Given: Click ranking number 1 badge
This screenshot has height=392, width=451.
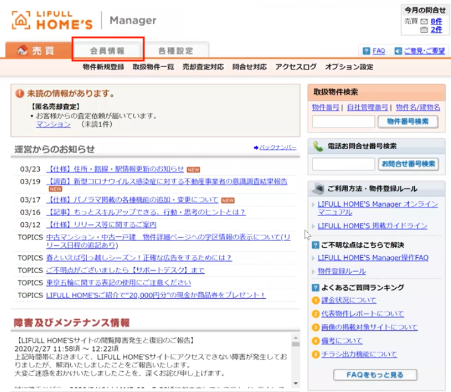Looking at the screenshot, I should (x=316, y=301).
